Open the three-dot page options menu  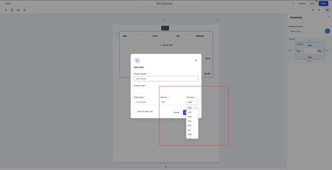[218, 20]
